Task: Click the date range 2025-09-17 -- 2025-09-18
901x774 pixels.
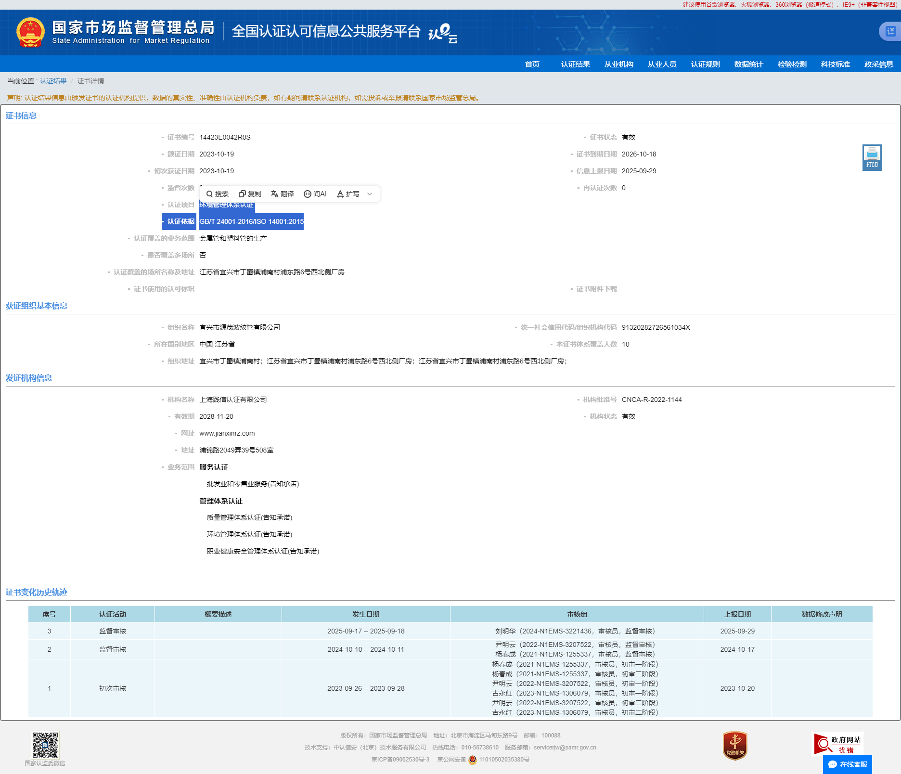Action: point(366,631)
